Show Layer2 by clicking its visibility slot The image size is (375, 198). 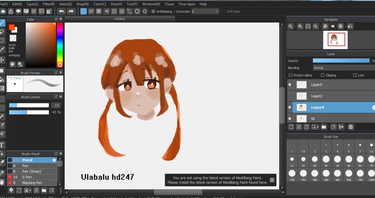(x=290, y=96)
